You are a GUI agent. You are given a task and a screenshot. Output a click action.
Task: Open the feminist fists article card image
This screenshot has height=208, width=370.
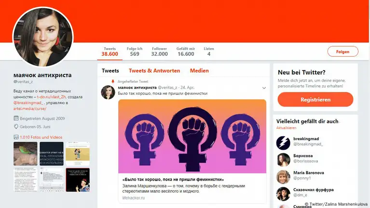click(192, 136)
